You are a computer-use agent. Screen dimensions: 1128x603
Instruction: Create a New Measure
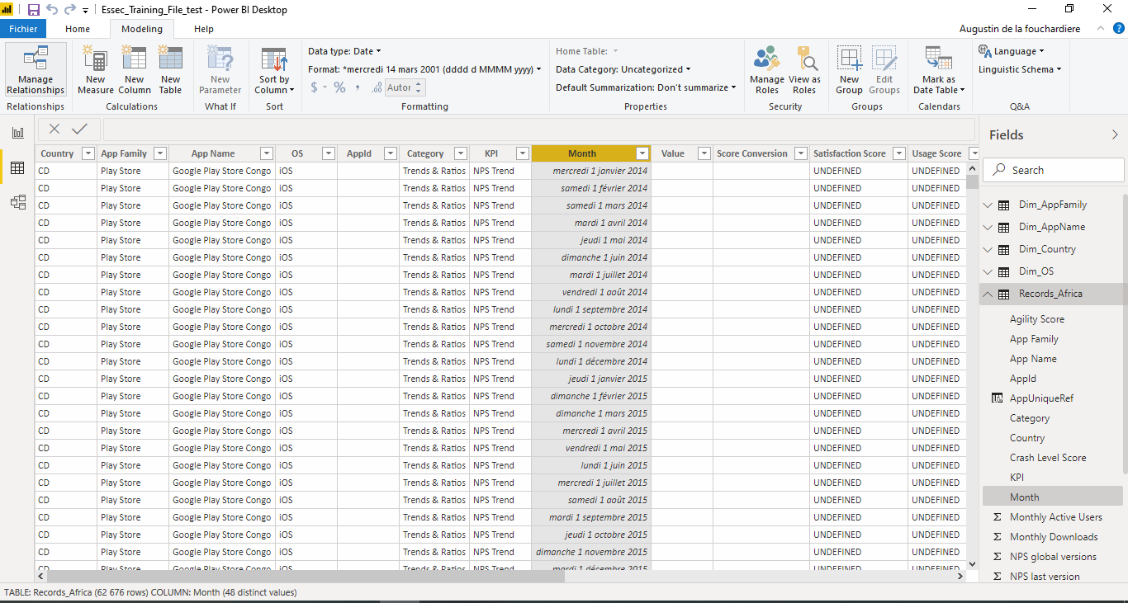pyautogui.click(x=96, y=70)
